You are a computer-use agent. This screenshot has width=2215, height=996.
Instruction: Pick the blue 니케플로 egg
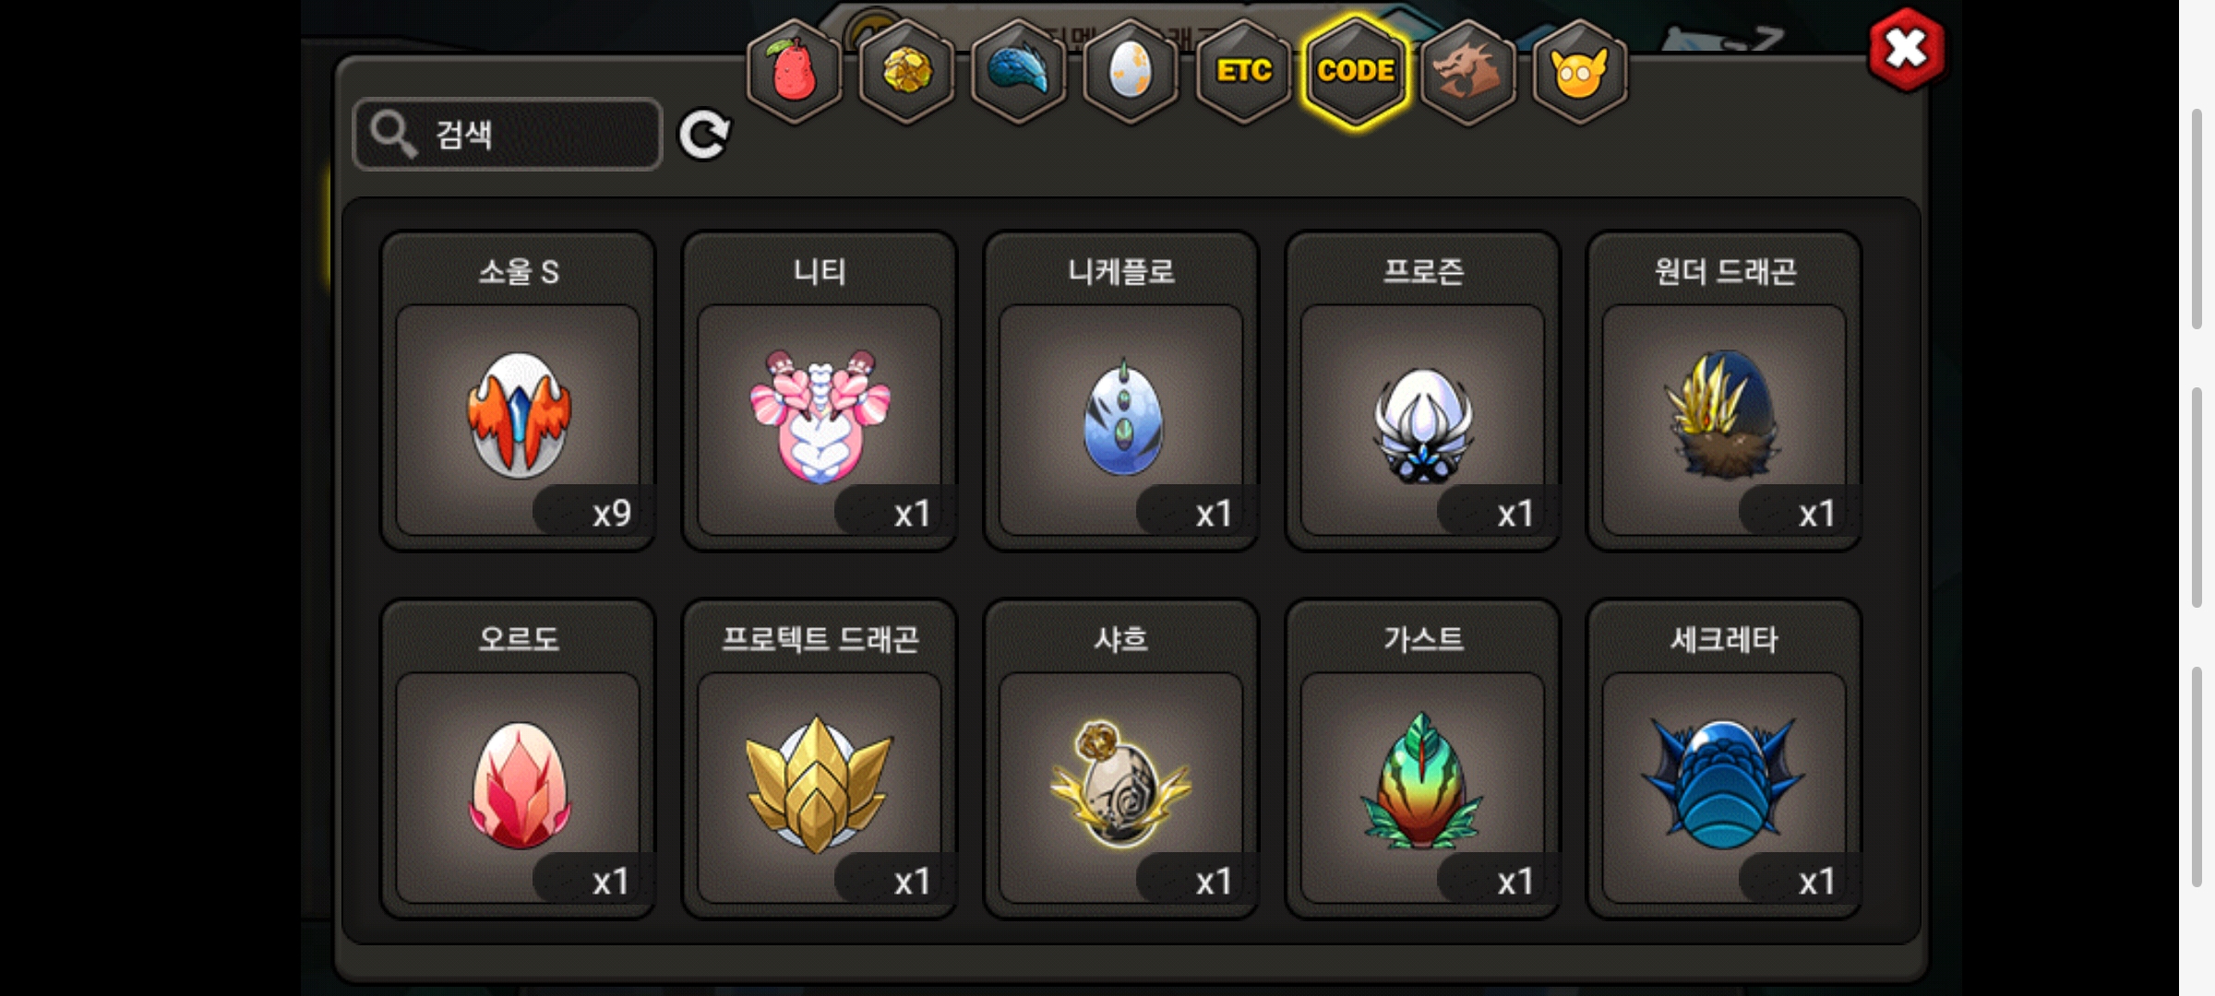click(1121, 391)
